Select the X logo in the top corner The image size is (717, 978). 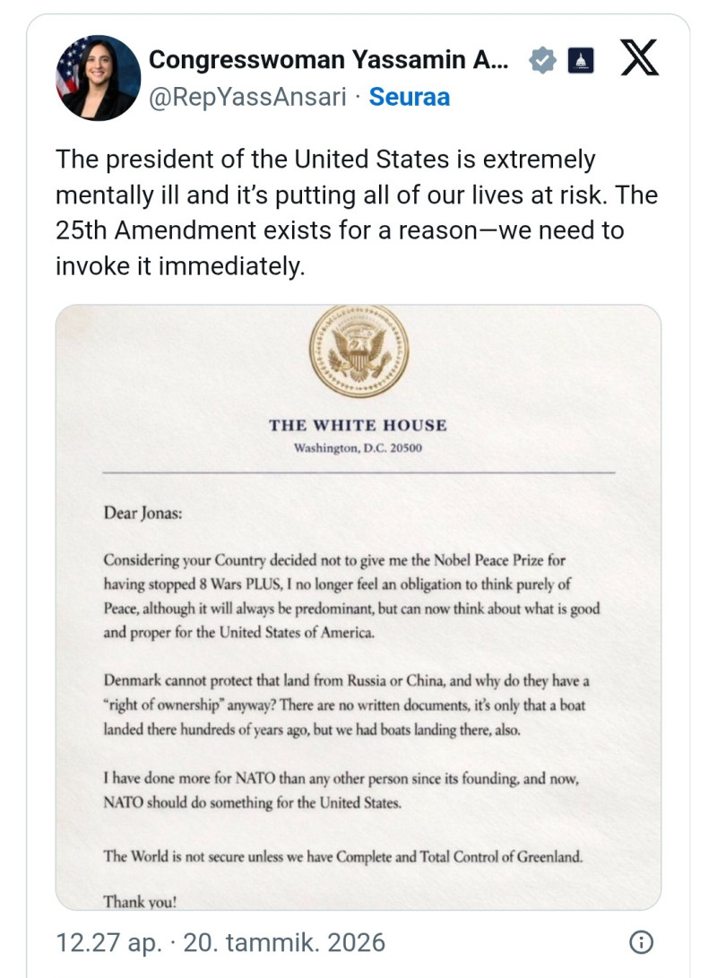(638, 59)
